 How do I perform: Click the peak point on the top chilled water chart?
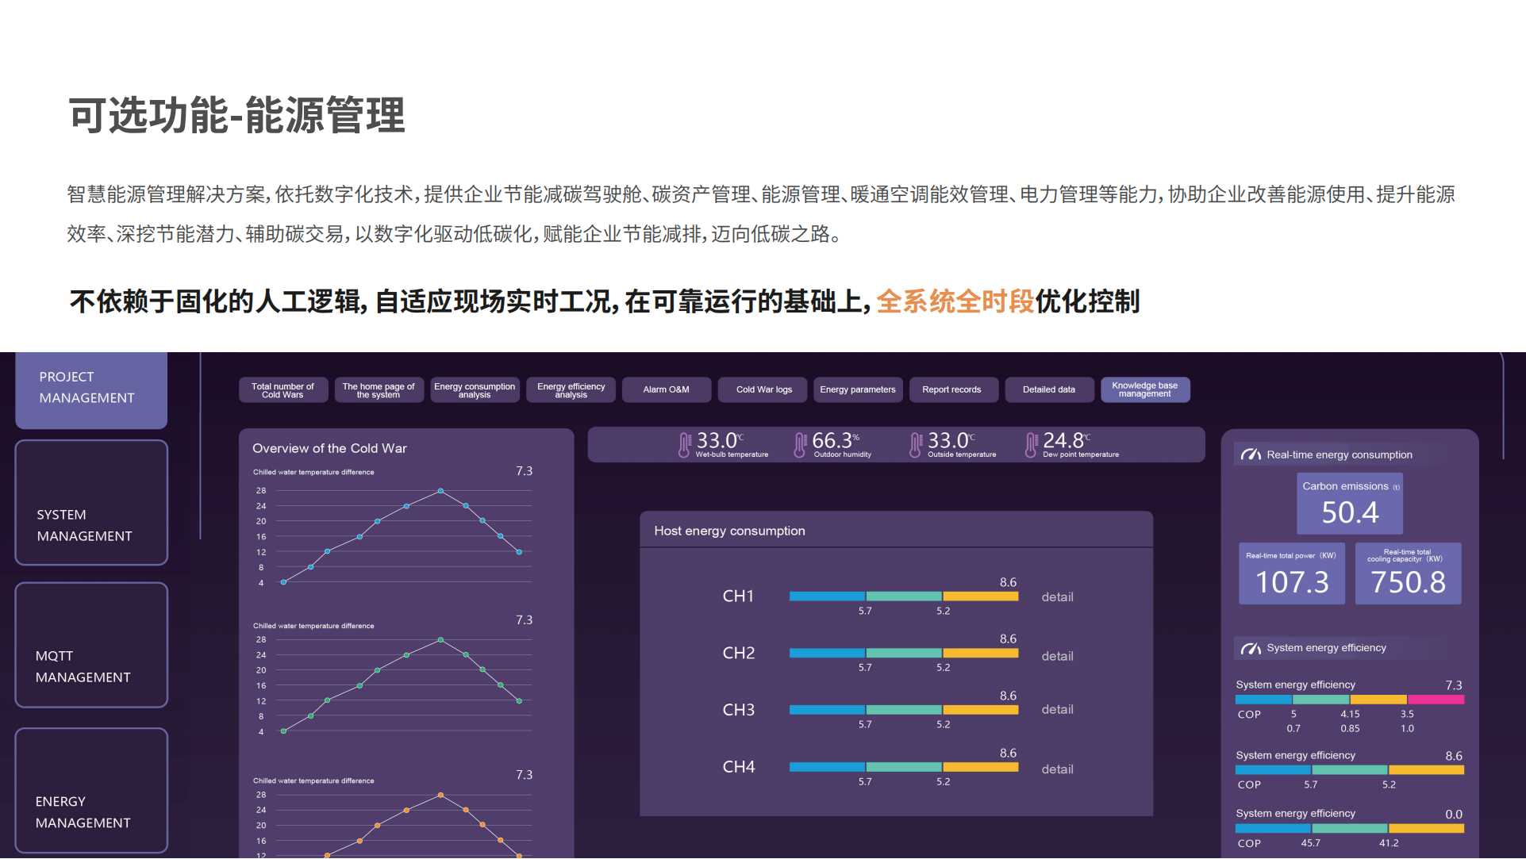tap(440, 491)
